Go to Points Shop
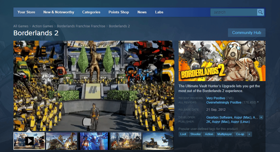This screenshot has width=280, height=152. click(119, 12)
